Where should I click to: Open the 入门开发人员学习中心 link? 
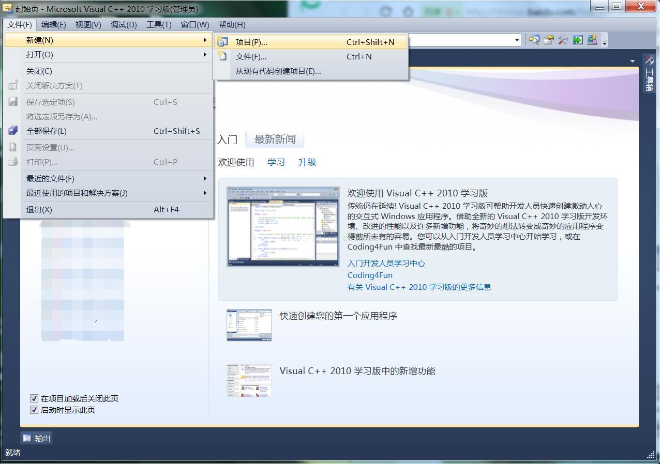pos(386,263)
